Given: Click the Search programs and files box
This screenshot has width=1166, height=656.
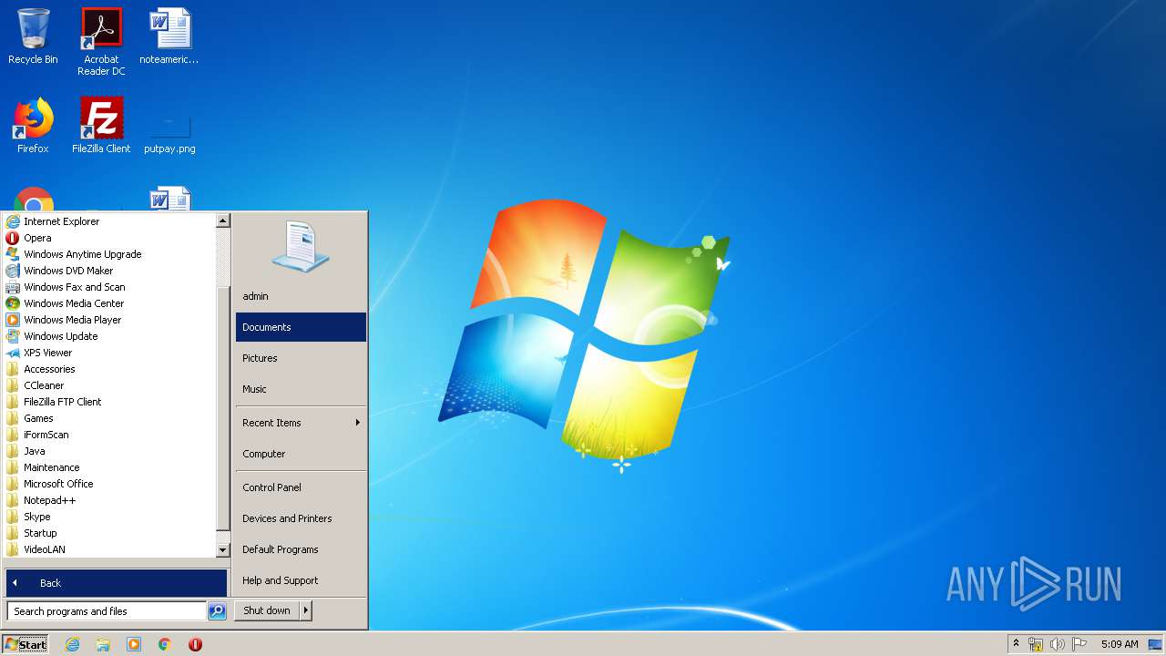Looking at the screenshot, I should (107, 611).
